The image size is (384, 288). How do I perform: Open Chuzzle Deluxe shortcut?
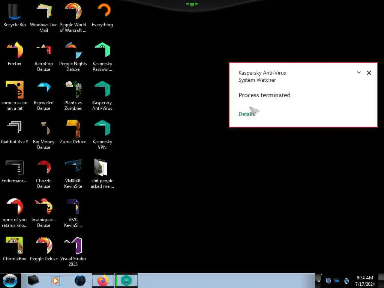(43, 174)
